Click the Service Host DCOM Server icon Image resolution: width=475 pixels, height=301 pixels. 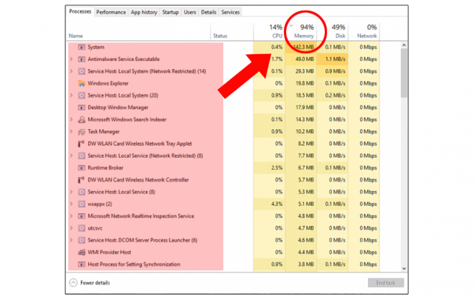[x=81, y=240]
